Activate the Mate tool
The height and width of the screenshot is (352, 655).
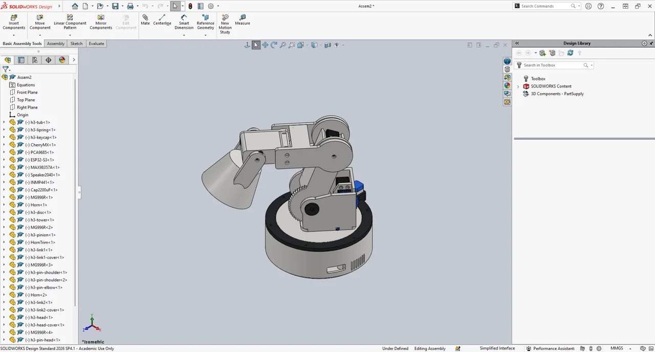point(145,20)
